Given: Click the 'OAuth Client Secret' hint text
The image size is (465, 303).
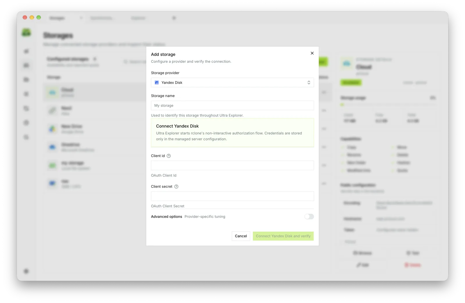Looking at the screenshot, I should (168, 206).
